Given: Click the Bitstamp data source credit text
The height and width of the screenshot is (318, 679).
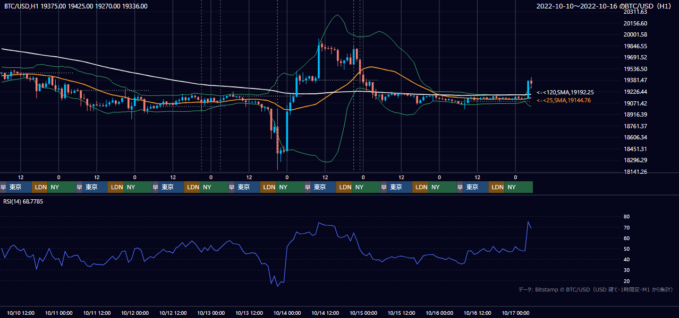Looking at the screenshot, I should [x=596, y=289].
